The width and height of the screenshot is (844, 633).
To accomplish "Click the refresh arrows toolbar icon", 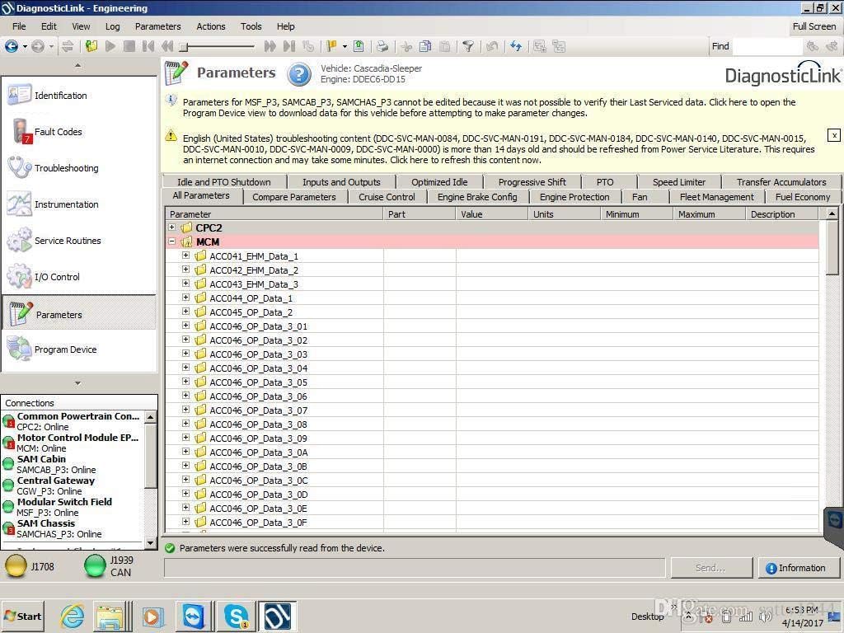I will 515,47.
